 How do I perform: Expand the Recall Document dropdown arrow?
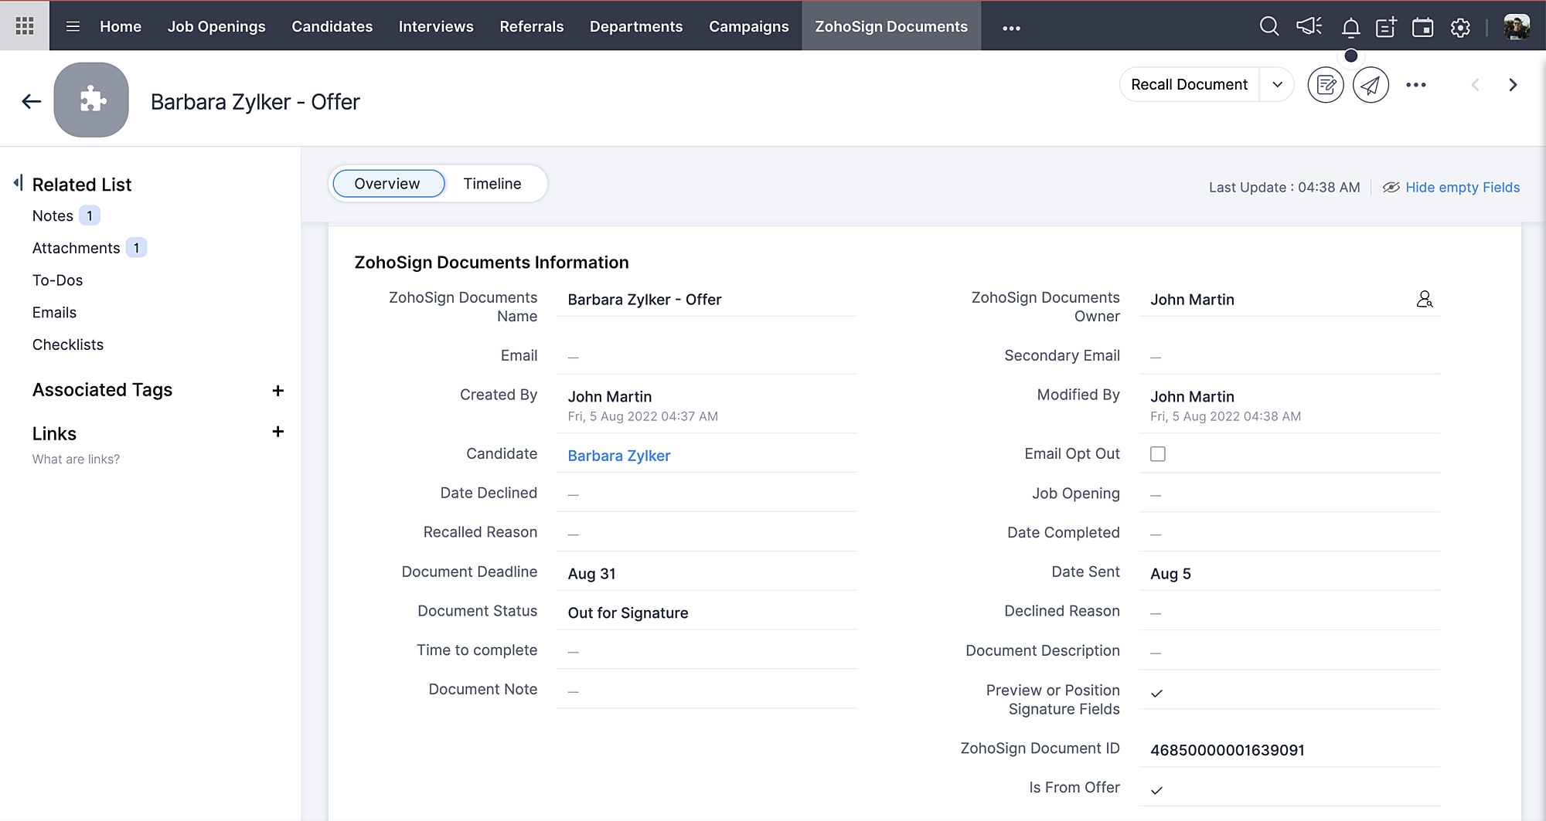point(1278,85)
